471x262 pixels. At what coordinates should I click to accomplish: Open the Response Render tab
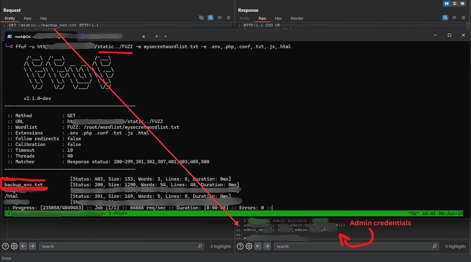297,18
